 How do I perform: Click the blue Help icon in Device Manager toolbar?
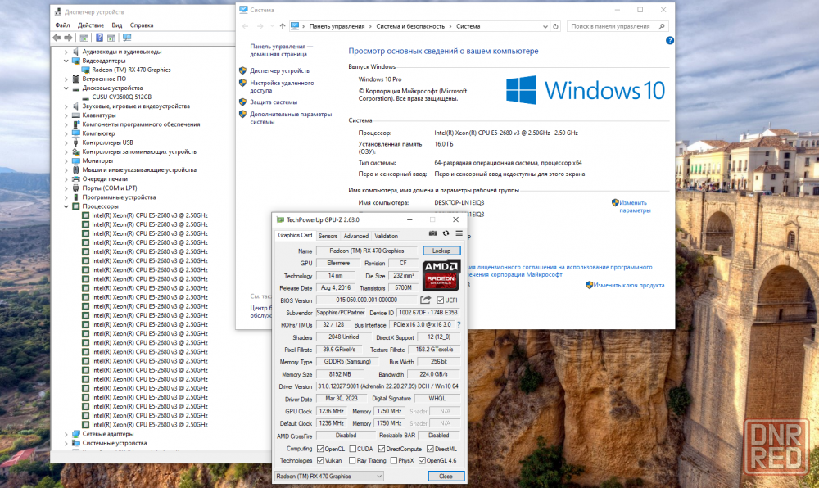point(99,38)
